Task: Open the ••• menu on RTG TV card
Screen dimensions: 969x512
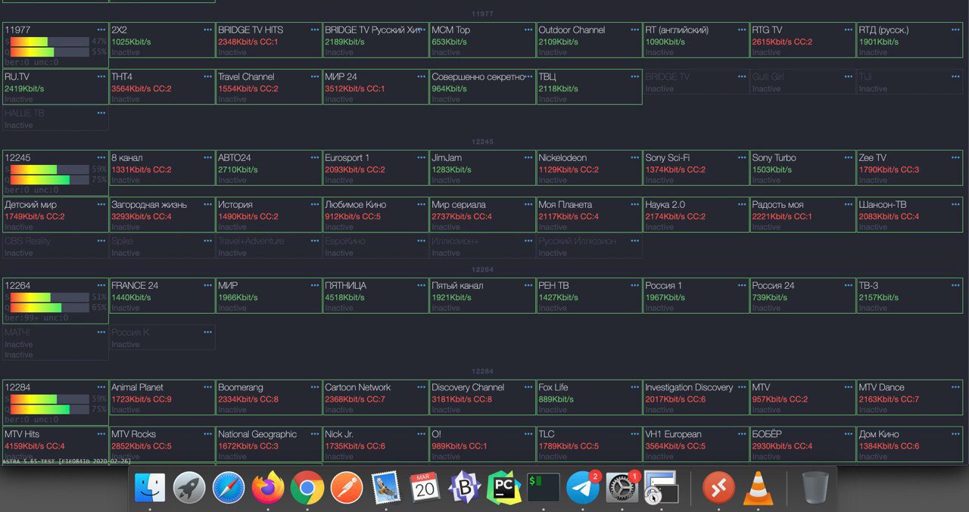Action: [x=849, y=30]
